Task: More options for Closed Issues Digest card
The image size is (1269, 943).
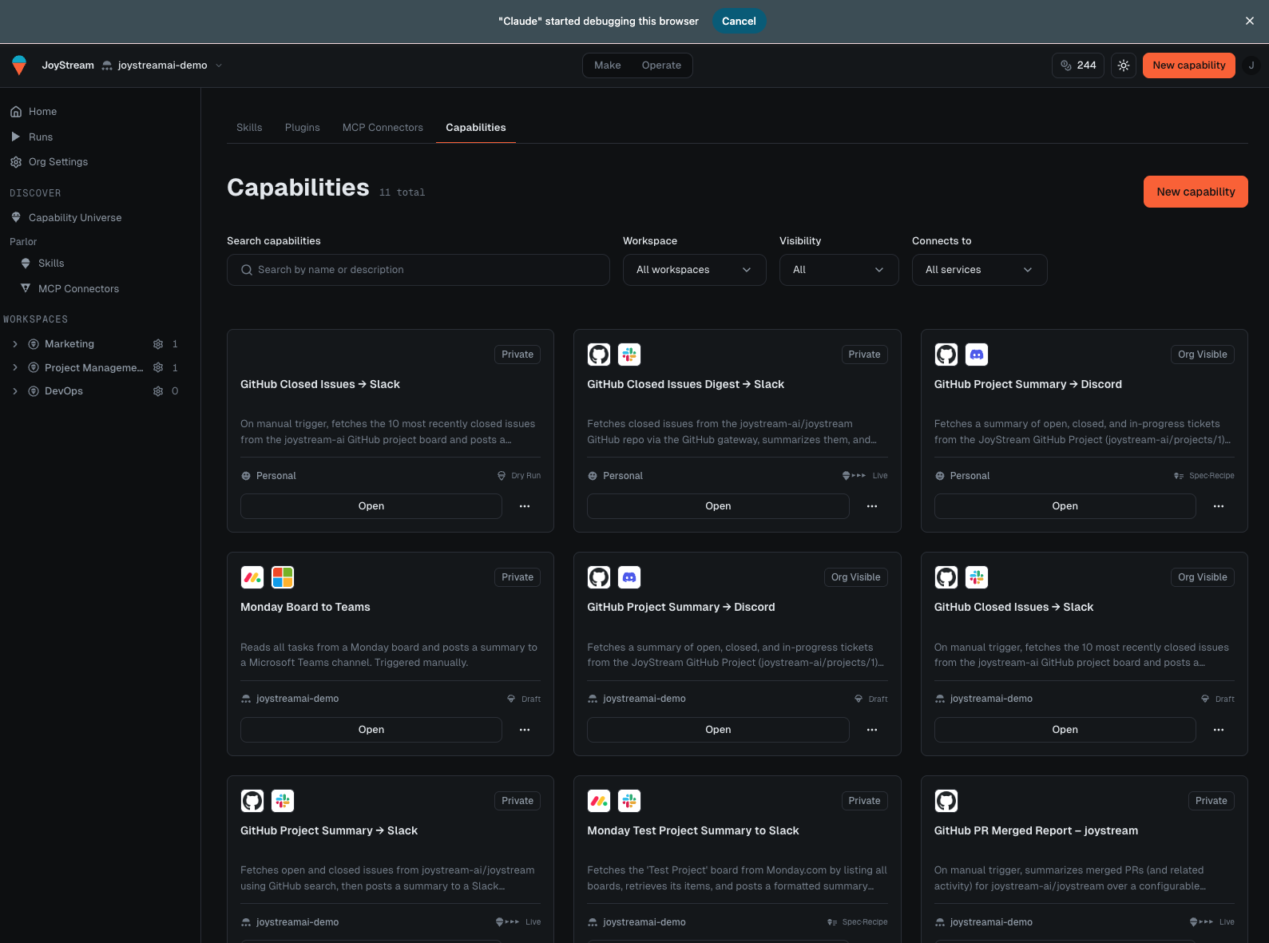Action: coord(872,506)
